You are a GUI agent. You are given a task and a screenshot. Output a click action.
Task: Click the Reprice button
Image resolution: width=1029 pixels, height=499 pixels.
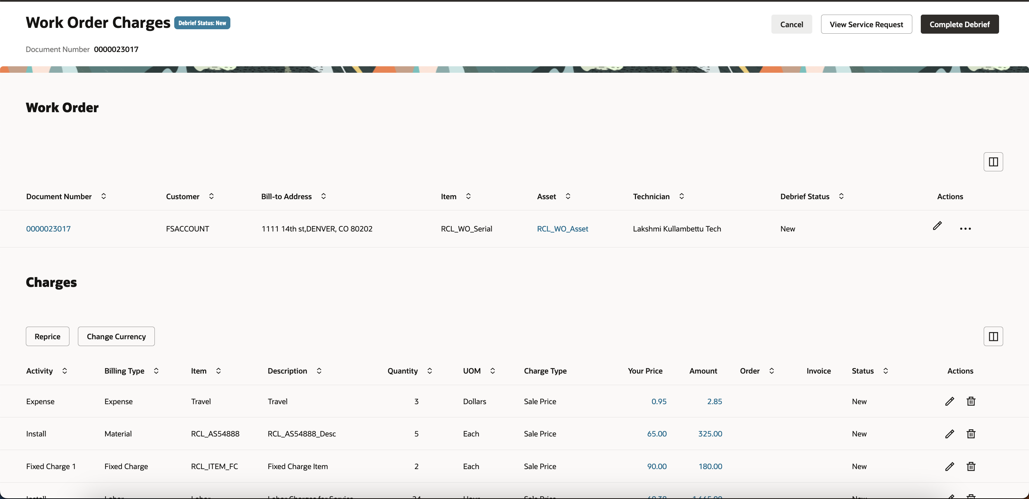tap(48, 336)
